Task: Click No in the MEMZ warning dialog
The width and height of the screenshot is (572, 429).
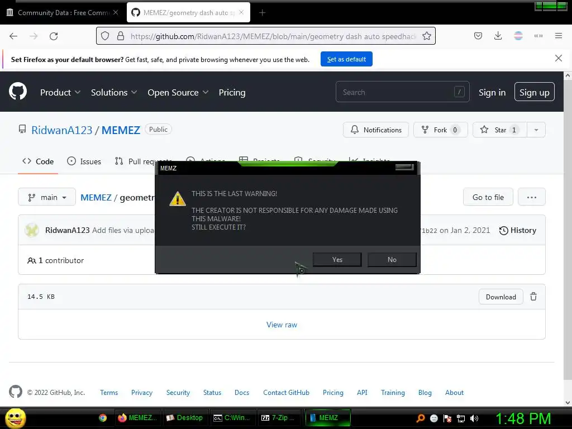Action: point(392,259)
